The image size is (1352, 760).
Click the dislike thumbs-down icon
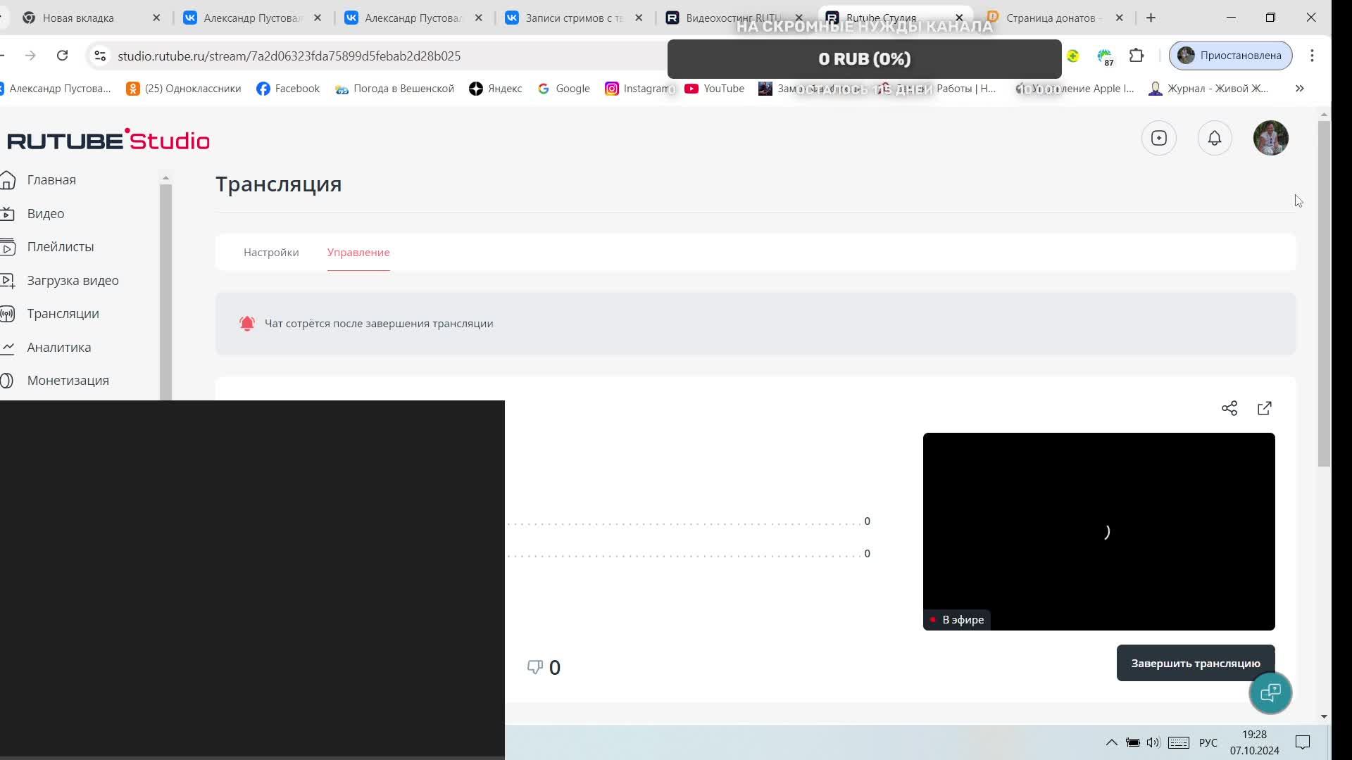point(535,666)
